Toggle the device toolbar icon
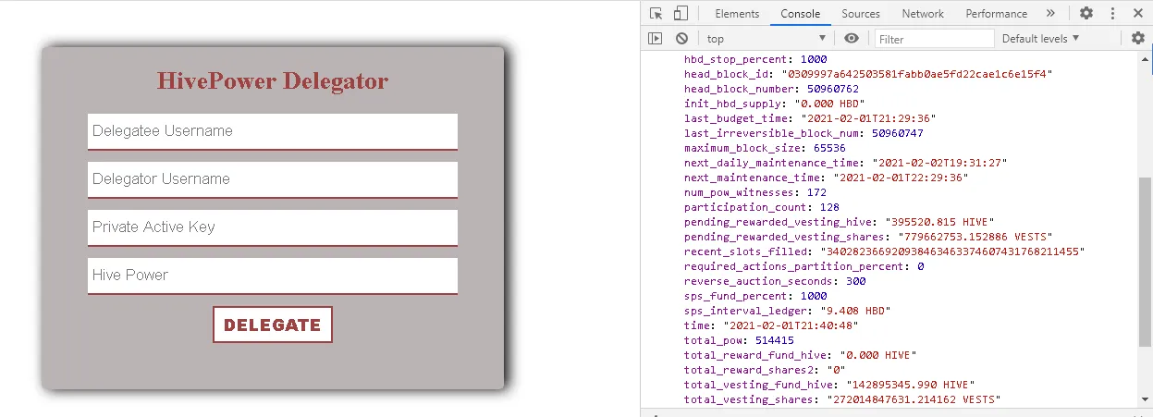 [x=681, y=13]
